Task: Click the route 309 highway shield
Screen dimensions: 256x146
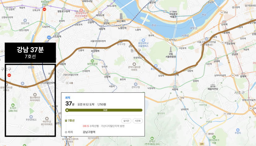Action: click(202, 144)
